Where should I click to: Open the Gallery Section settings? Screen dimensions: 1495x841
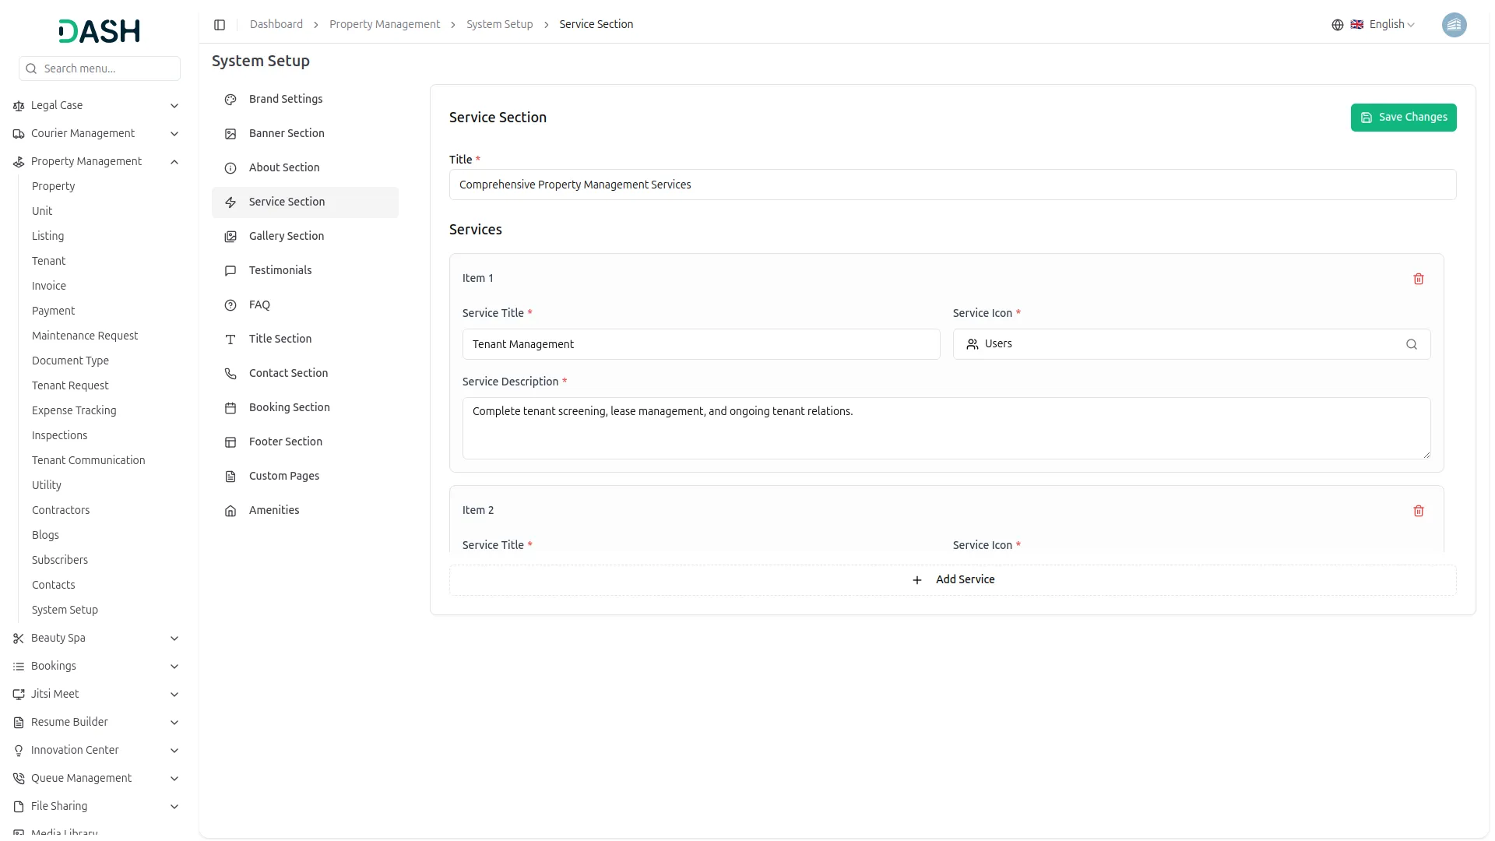[x=286, y=236]
